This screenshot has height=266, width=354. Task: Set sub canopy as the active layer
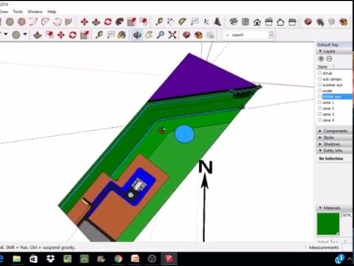click(319, 79)
